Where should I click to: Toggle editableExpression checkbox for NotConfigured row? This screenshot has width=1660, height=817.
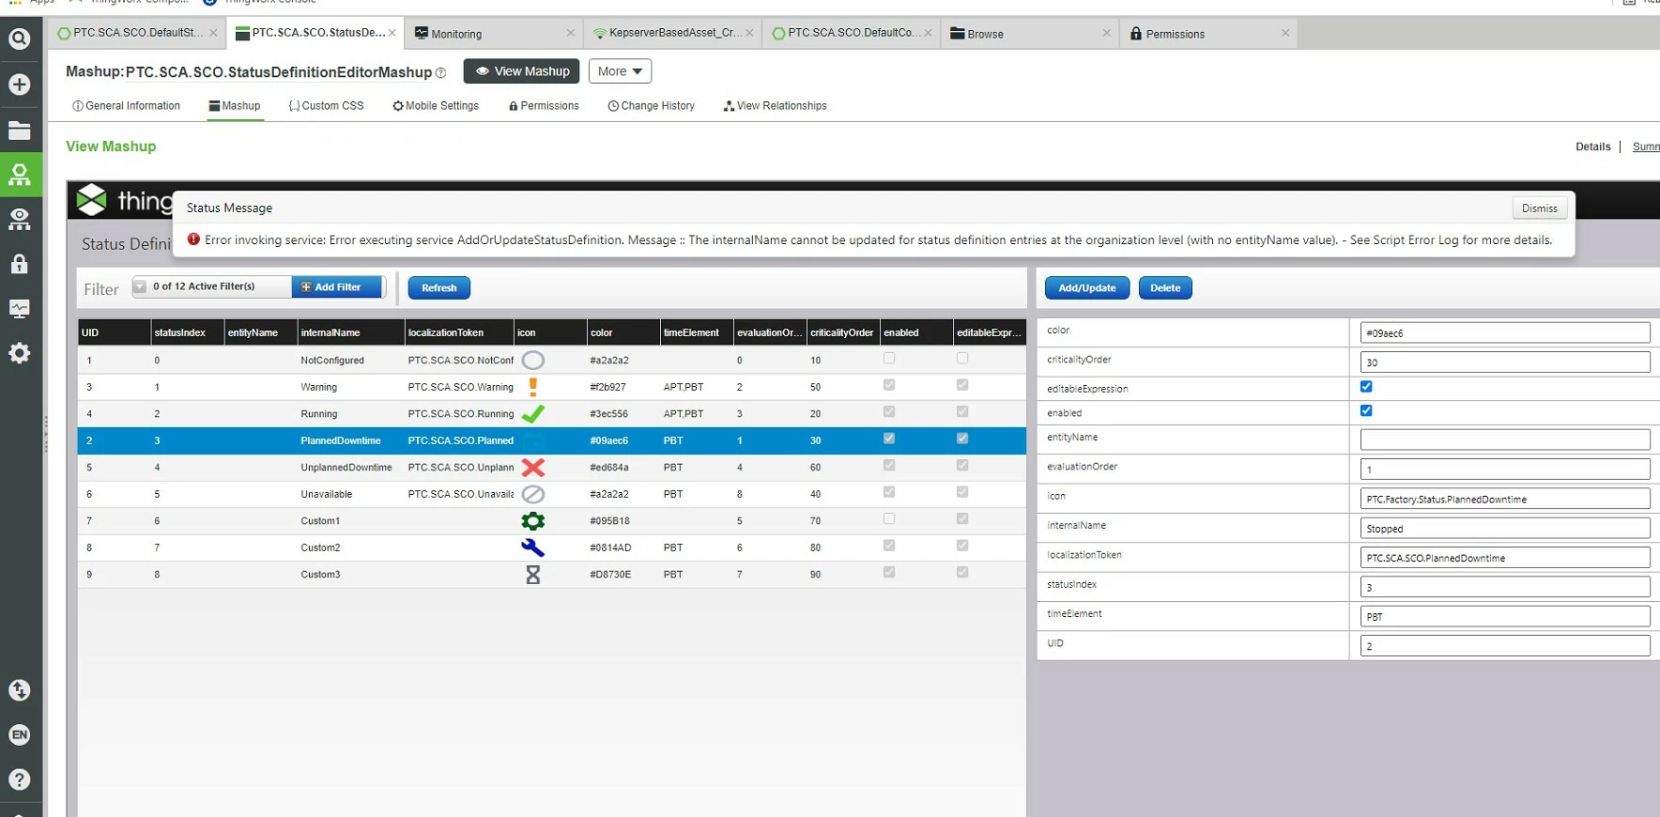pos(962,359)
